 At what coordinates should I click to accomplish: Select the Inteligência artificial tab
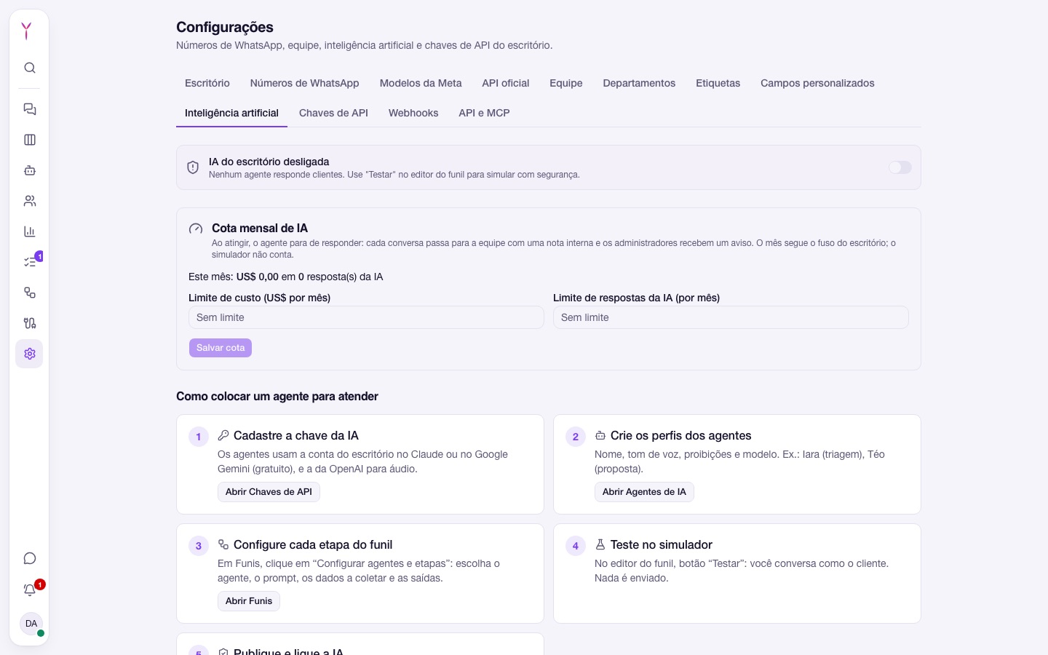point(231,113)
